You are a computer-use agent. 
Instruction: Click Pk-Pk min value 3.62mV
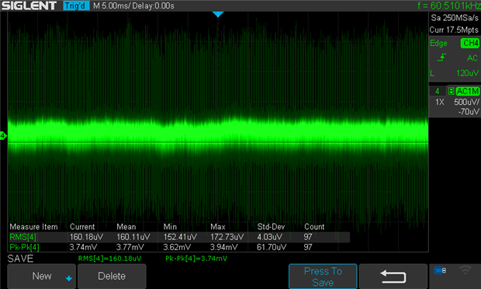pyautogui.click(x=177, y=247)
